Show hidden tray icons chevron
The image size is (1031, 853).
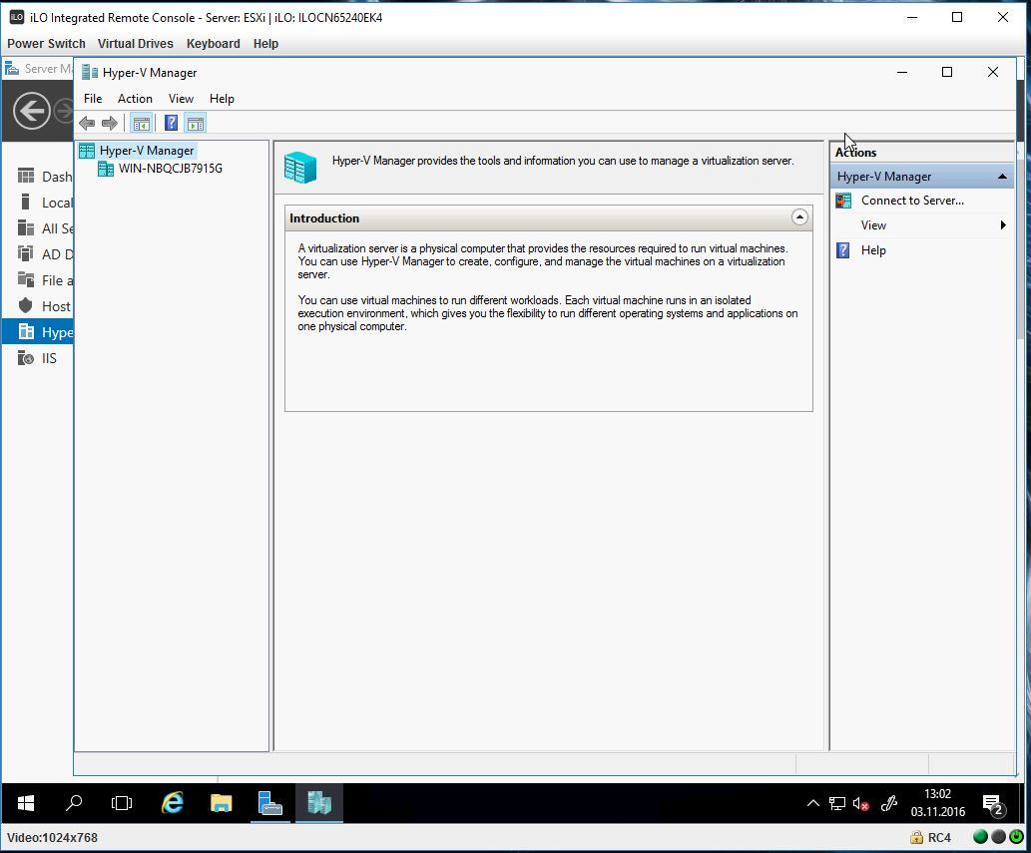point(813,803)
